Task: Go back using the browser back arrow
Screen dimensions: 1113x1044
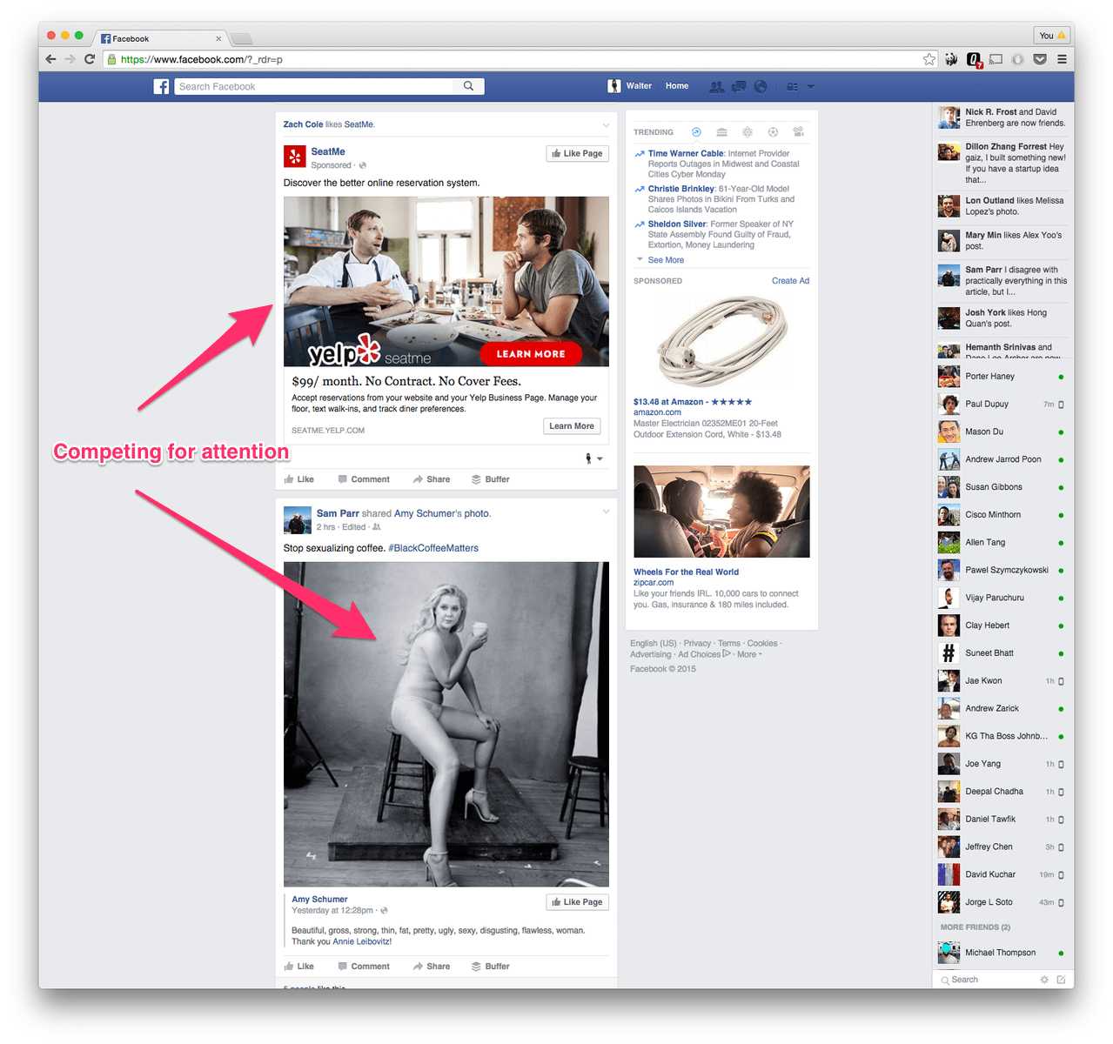Action: coord(50,59)
